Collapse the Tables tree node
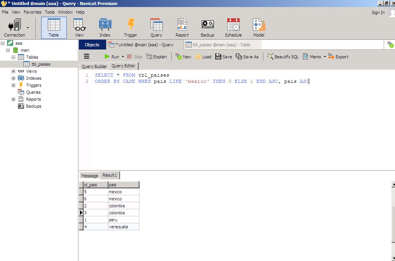Viewport: 395px width, 261px height. (x=13, y=57)
